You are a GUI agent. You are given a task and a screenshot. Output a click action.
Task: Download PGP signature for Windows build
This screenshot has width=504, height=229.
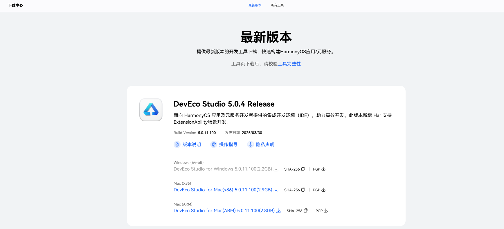323,169
